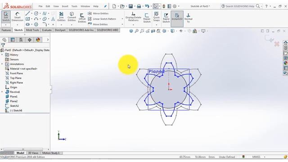288x162 pixels.
Task: Open the DimXpert tab
Action: point(60,30)
